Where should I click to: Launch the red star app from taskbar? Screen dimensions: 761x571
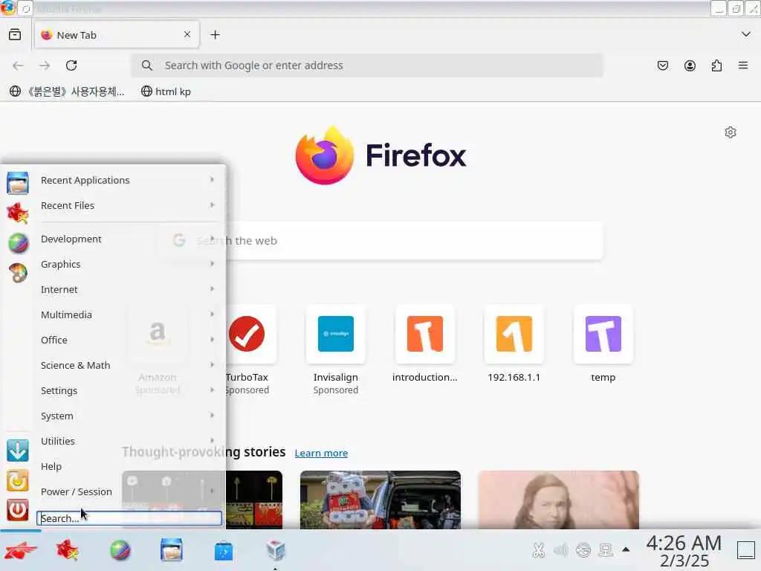coord(68,551)
